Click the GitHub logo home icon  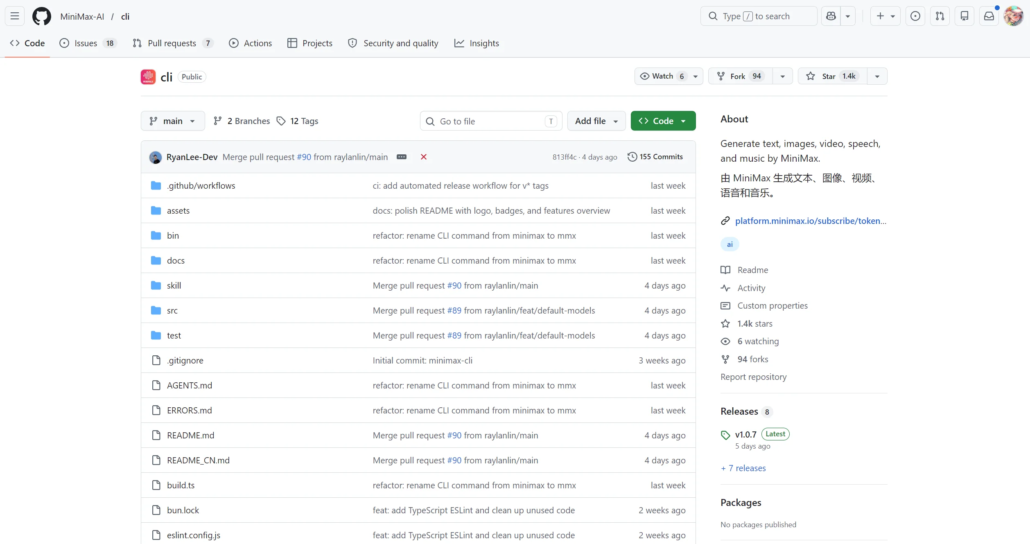pyautogui.click(x=42, y=16)
